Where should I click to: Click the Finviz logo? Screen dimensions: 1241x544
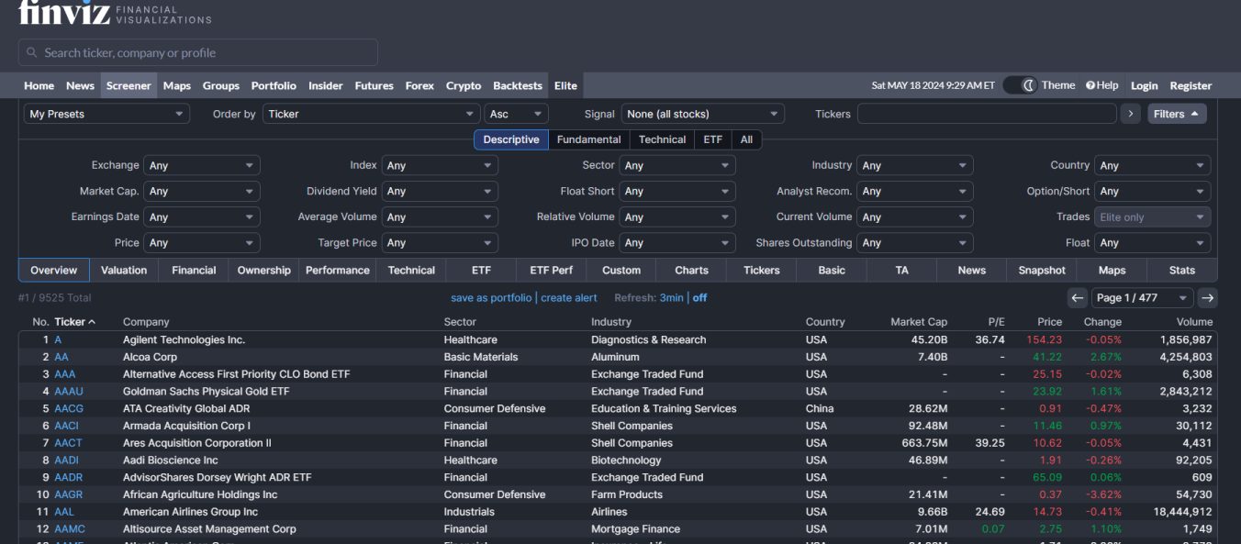(x=63, y=12)
